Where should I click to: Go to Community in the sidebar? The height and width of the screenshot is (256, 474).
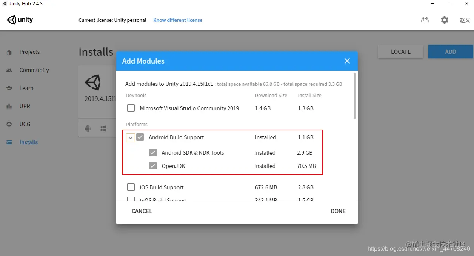tap(34, 70)
